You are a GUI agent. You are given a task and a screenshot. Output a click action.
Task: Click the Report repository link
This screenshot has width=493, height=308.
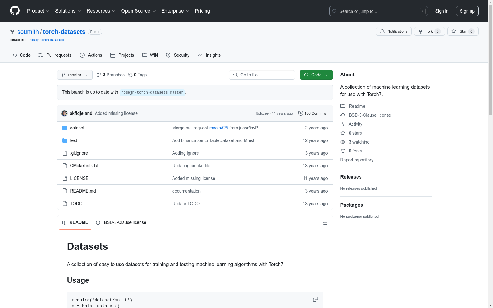click(357, 160)
